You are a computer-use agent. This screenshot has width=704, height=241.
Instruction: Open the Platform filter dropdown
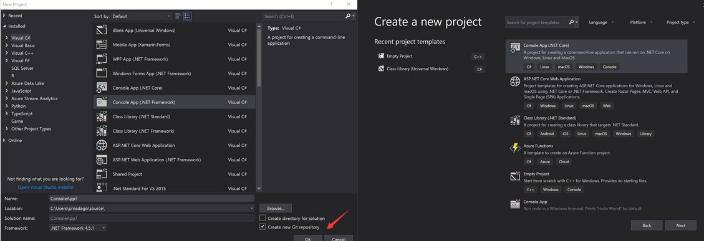coord(640,22)
